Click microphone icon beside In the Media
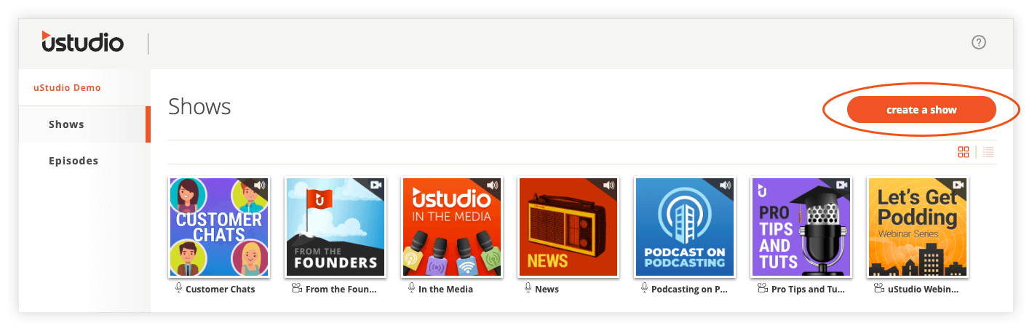The height and width of the screenshot is (331, 1032). (411, 288)
